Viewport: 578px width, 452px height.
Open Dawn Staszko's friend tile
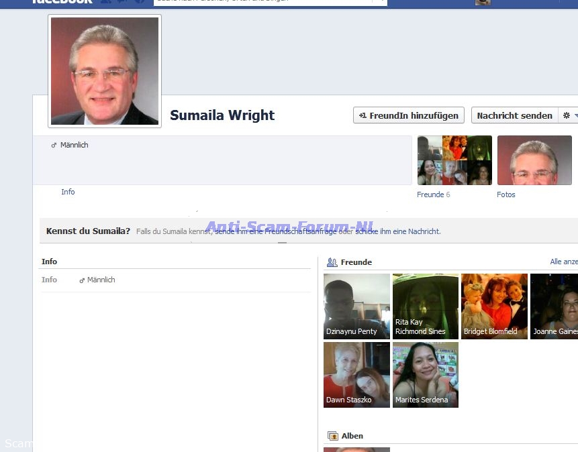pyautogui.click(x=356, y=375)
